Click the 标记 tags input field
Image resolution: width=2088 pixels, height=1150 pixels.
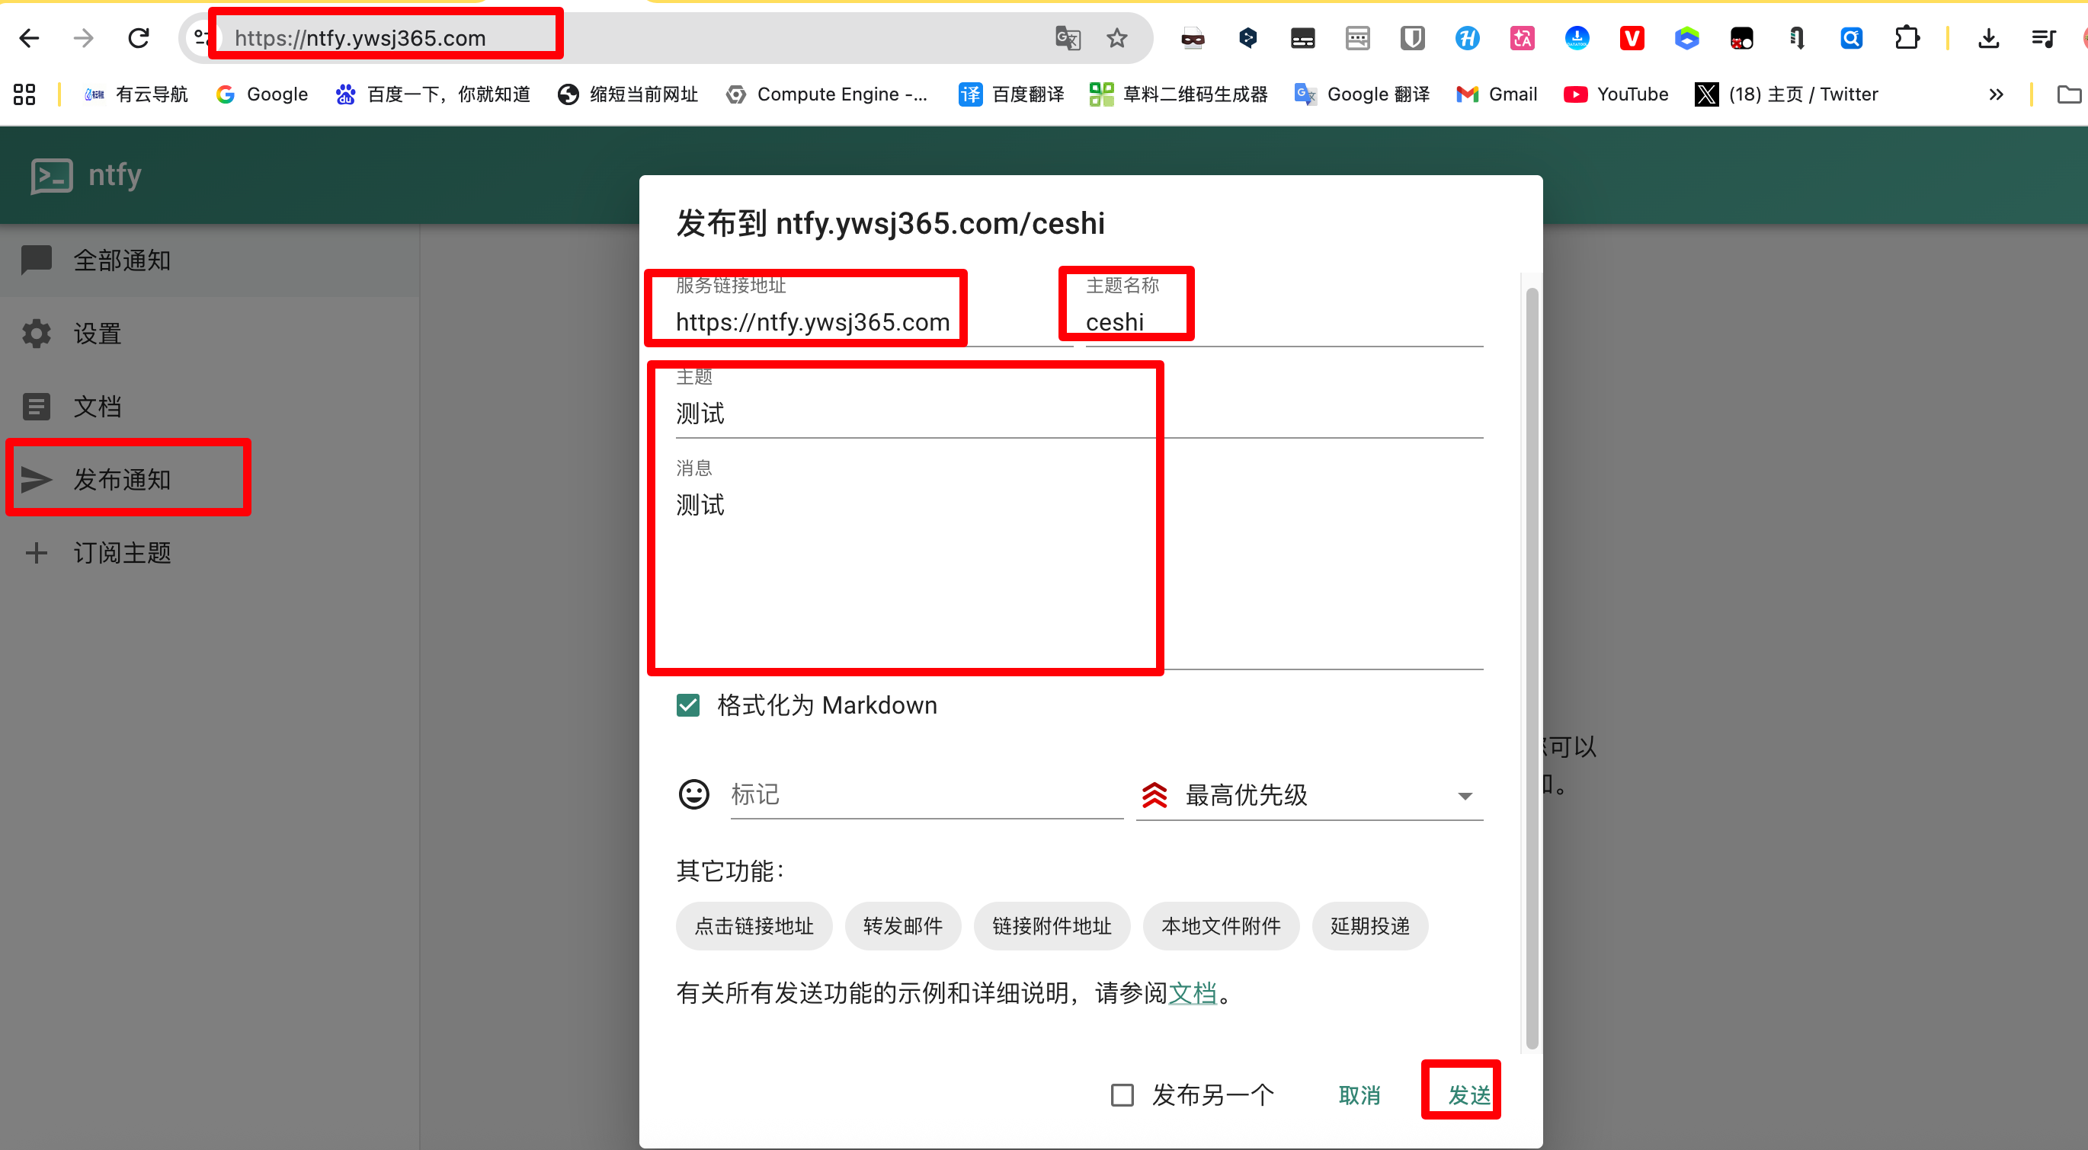[927, 794]
